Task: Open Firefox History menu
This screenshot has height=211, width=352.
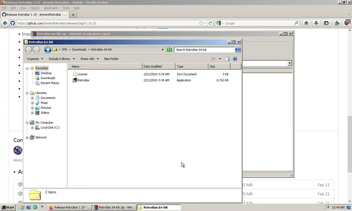Action: tap(35, 8)
